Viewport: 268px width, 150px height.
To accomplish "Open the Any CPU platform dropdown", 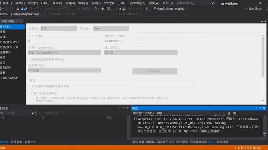I will click(67, 9).
